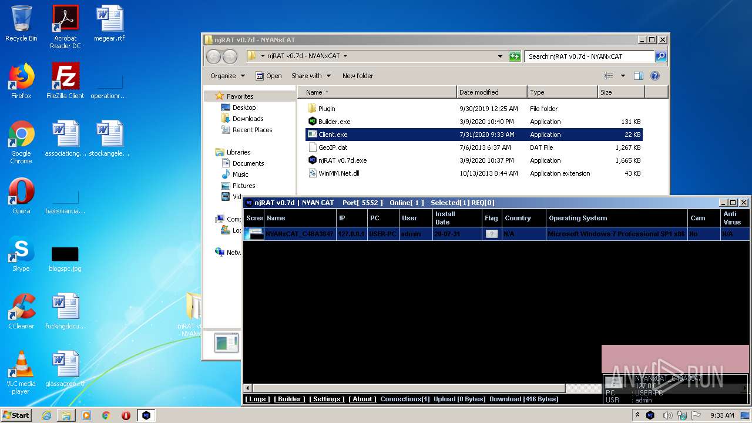Open megear.rtf document on desktop
752x423 pixels.
click(110, 24)
